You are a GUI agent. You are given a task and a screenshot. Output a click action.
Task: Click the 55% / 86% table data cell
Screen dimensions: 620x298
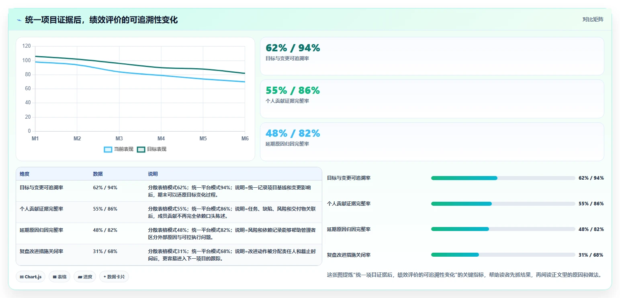pos(105,209)
